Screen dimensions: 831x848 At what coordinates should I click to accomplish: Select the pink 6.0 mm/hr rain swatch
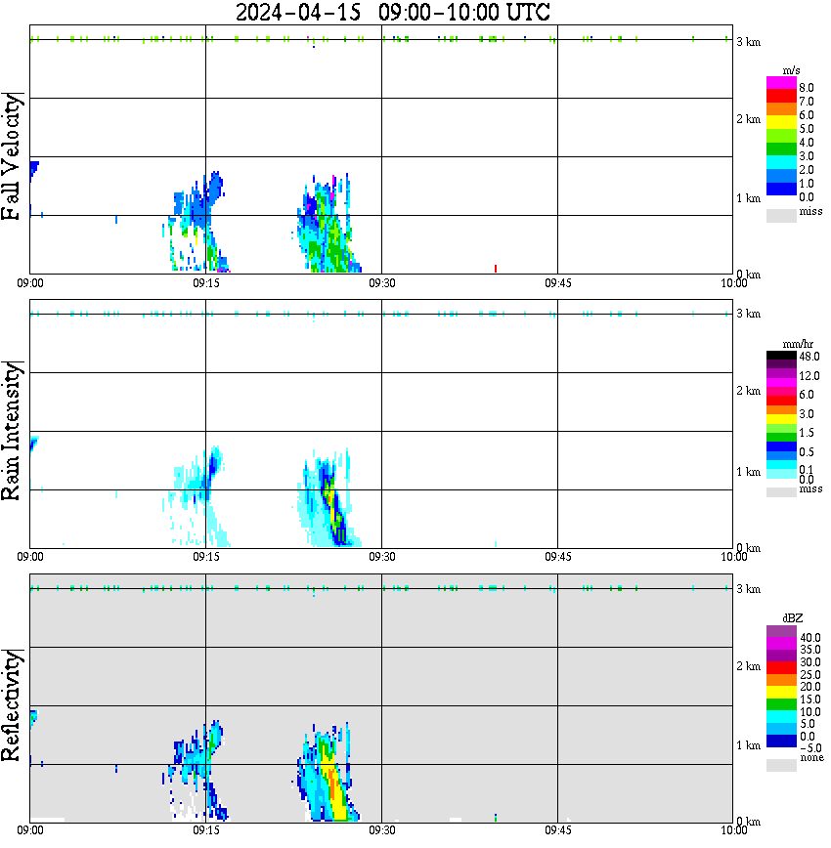781,392
